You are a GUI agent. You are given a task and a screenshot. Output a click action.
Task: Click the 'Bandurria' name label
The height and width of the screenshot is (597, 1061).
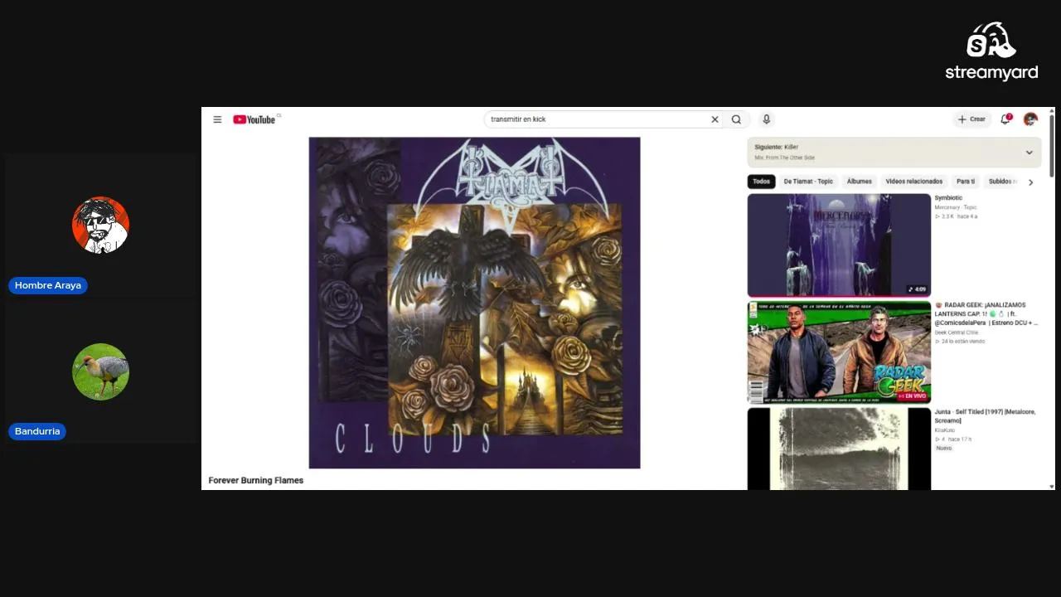37,431
